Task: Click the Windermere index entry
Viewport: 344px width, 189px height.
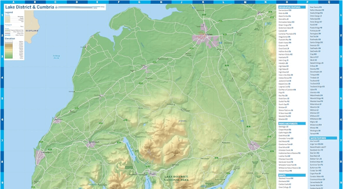Action: [316, 125]
